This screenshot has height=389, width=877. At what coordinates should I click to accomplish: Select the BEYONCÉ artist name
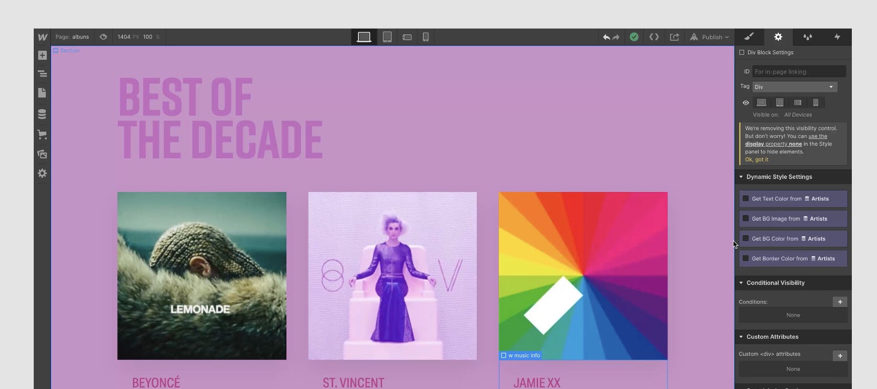click(156, 382)
